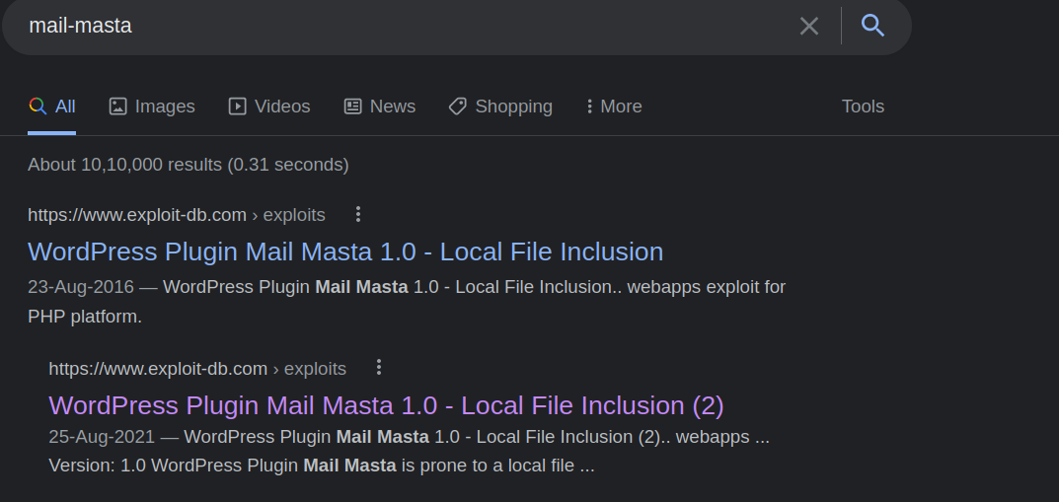Click the price tag Shopping icon
Image resolution: width=1059 pixels, height=502 pixels.
[x=457, y=107]
